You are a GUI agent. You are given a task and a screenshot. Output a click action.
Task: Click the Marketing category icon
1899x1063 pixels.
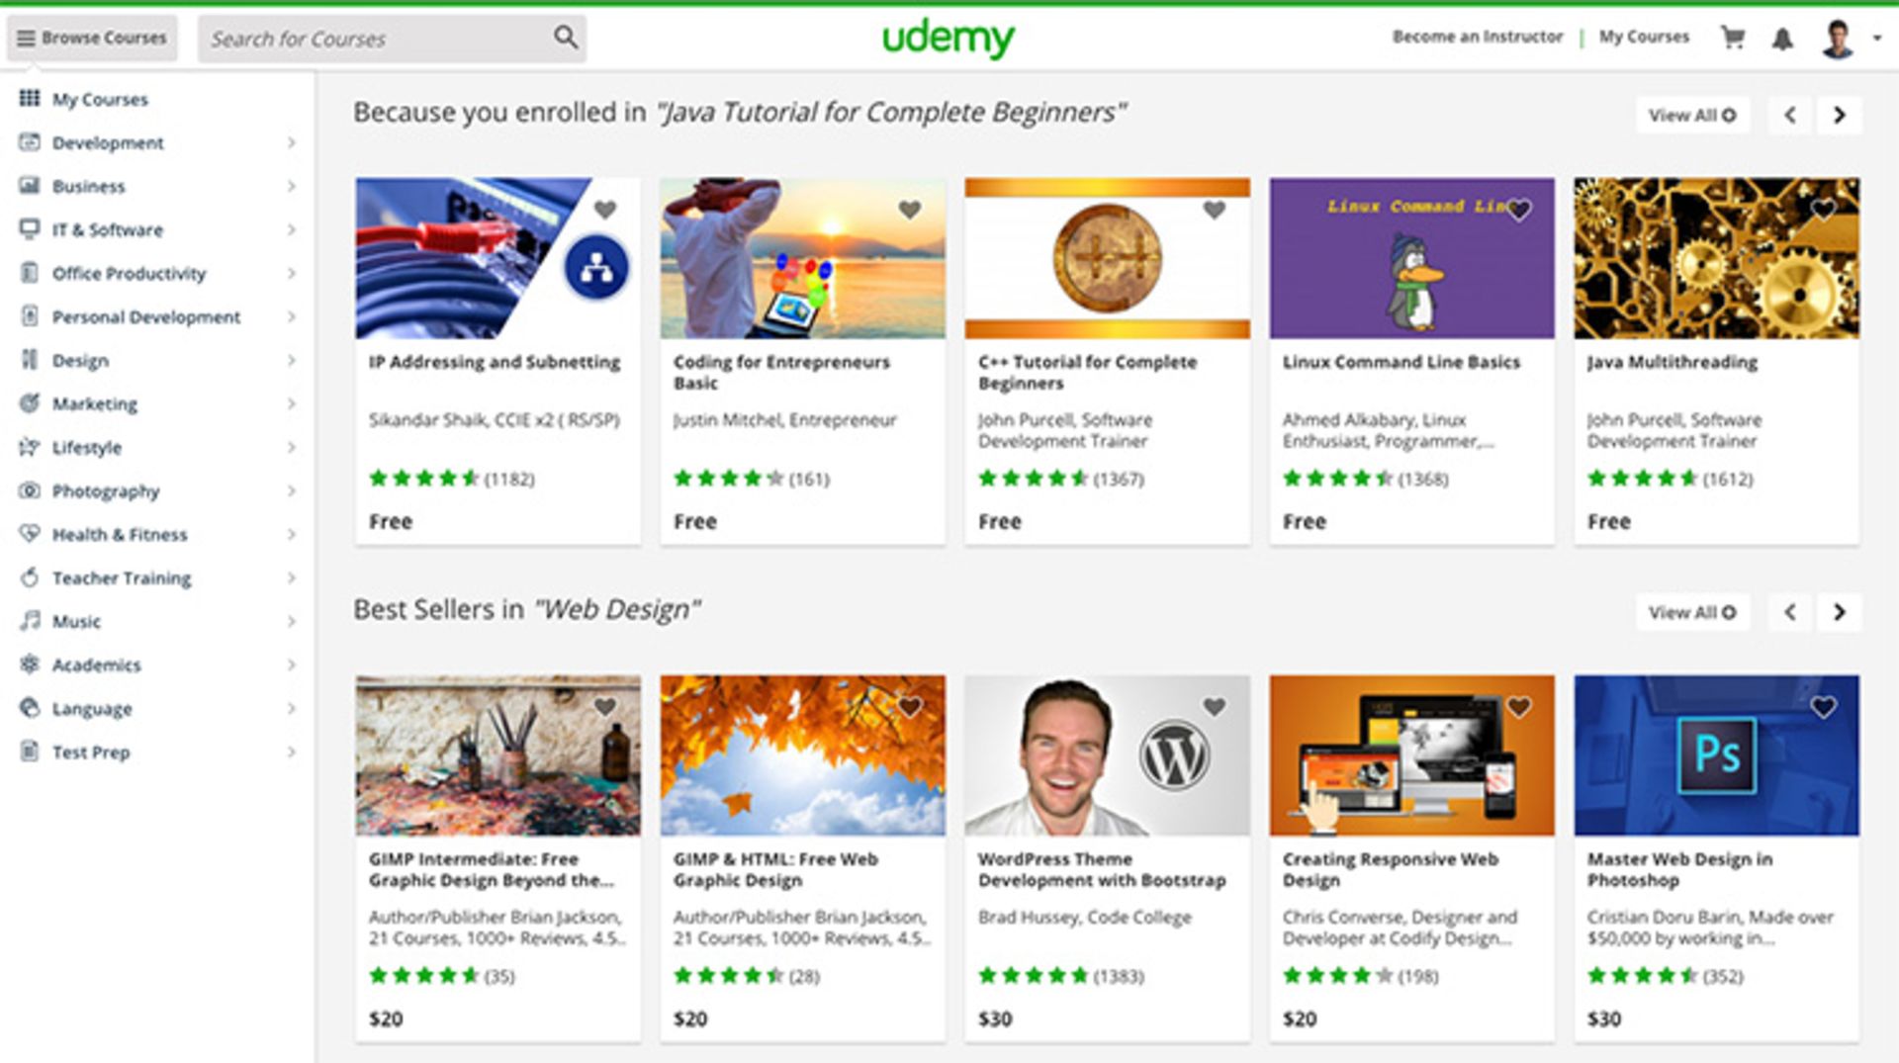coord(30,402)
